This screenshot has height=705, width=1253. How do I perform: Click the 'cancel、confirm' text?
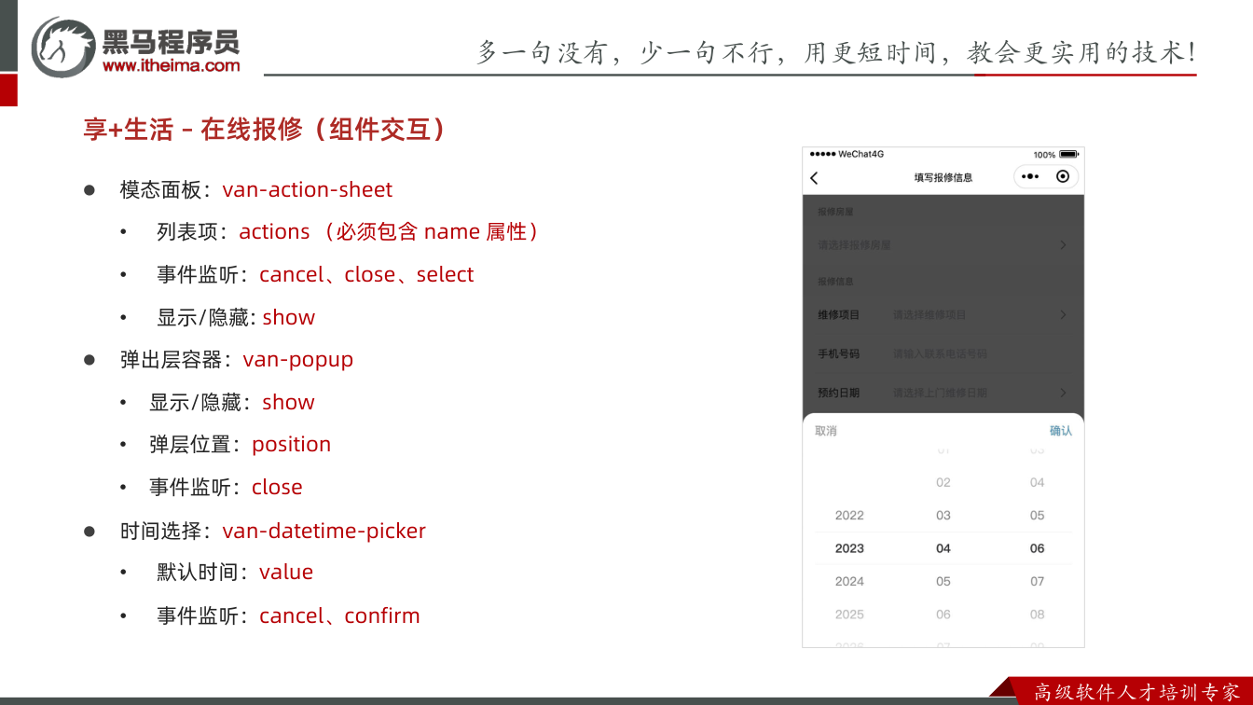(x=339, y=615)
